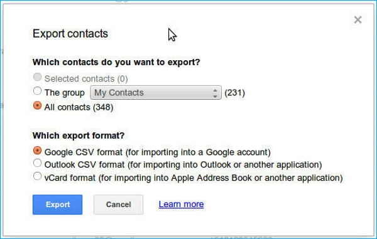Click the My Contacts dropdown arrows
Image resolution: width=377 pixels, height=239 pixels.
[215, 93]
